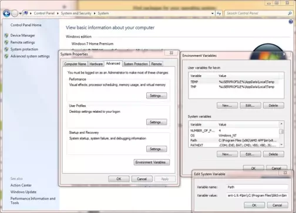This screenshot has height=213, width=296.
Task: Select PATHEXT system variable row
Action: pyautogui.click(x=234, y=145)
